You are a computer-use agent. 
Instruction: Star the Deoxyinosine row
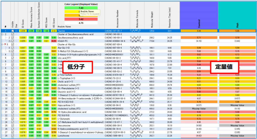16,125
